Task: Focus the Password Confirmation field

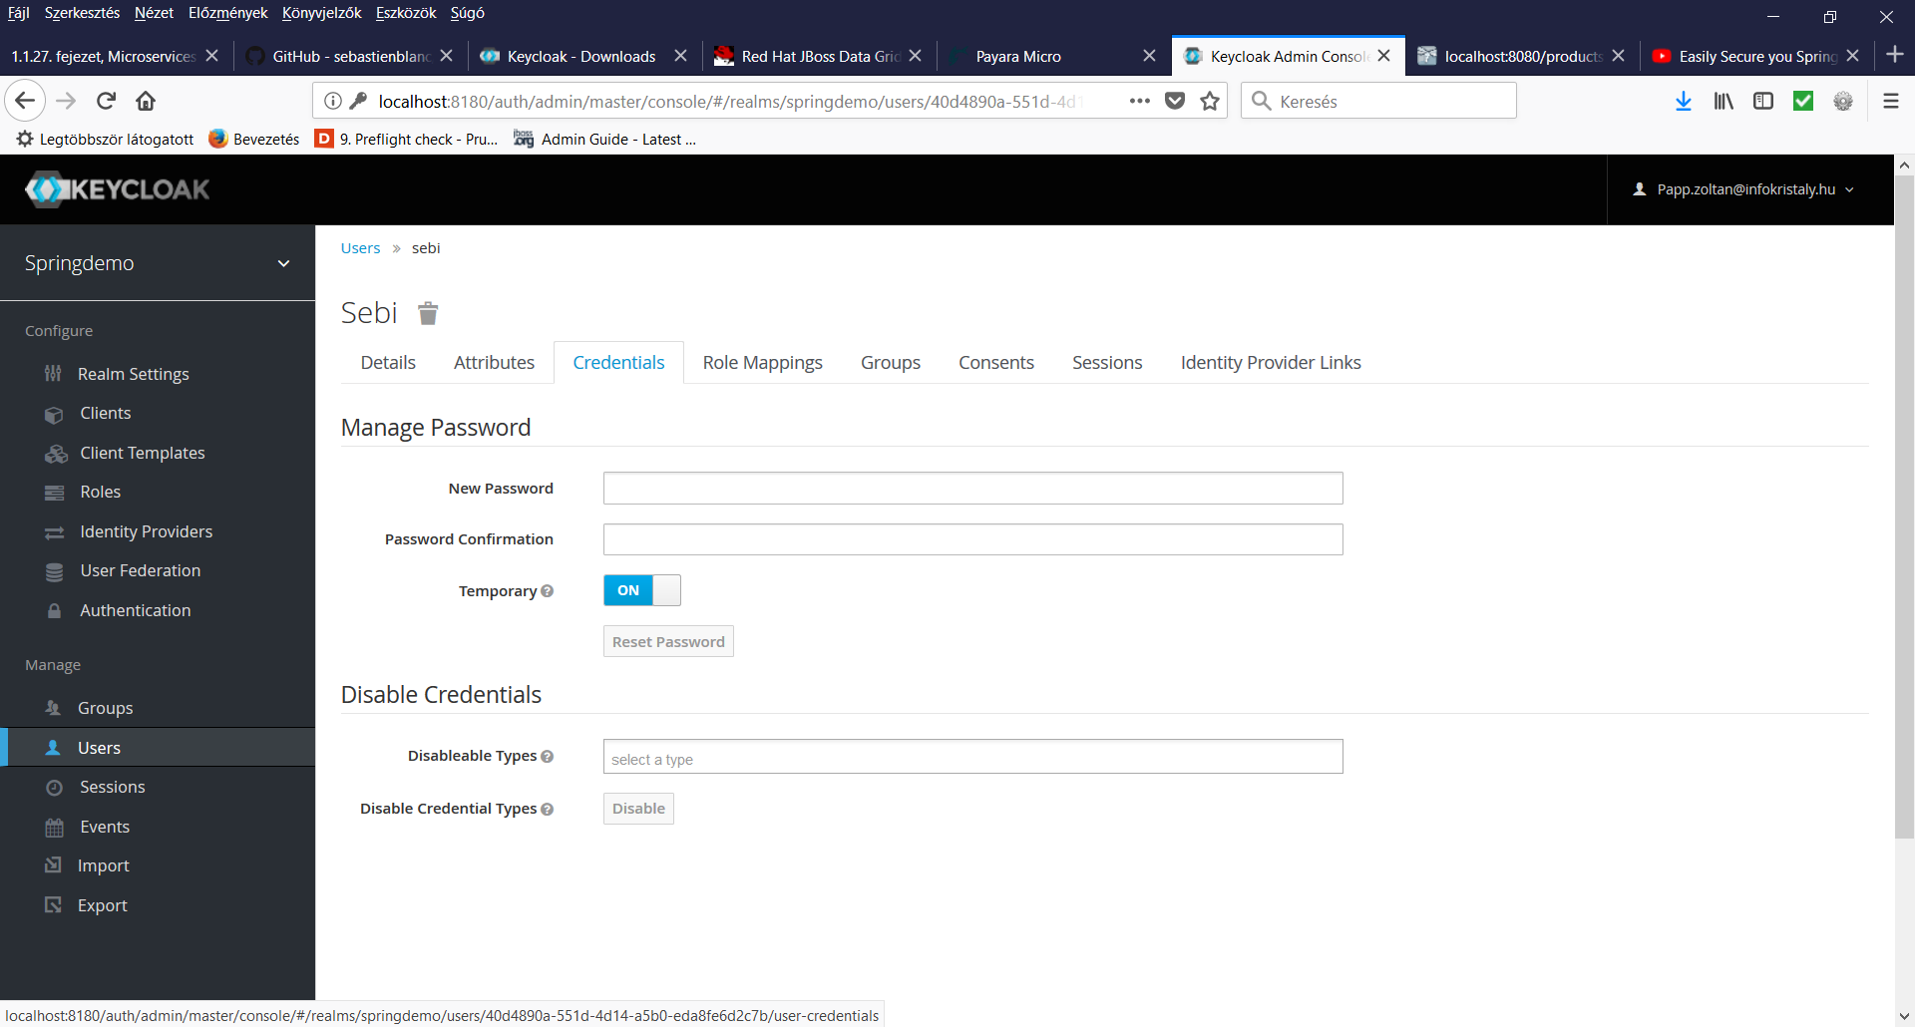Action: 972,539
